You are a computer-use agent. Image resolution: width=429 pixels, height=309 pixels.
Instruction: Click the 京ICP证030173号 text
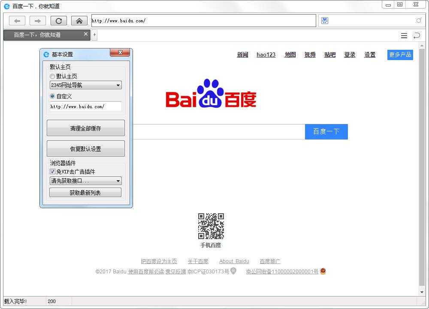(x=208, y=272)
